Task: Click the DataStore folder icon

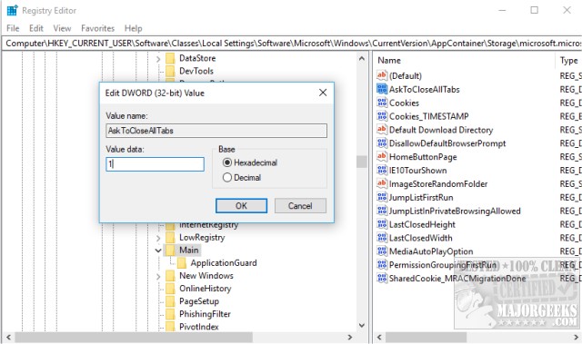Action: 170,58
